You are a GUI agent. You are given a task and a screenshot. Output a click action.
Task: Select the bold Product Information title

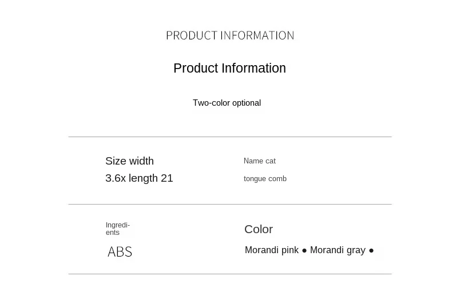[230, 68]
